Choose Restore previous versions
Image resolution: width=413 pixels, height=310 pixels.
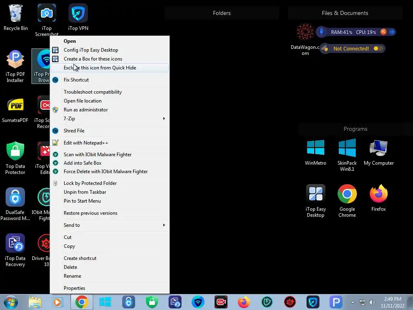110,213
